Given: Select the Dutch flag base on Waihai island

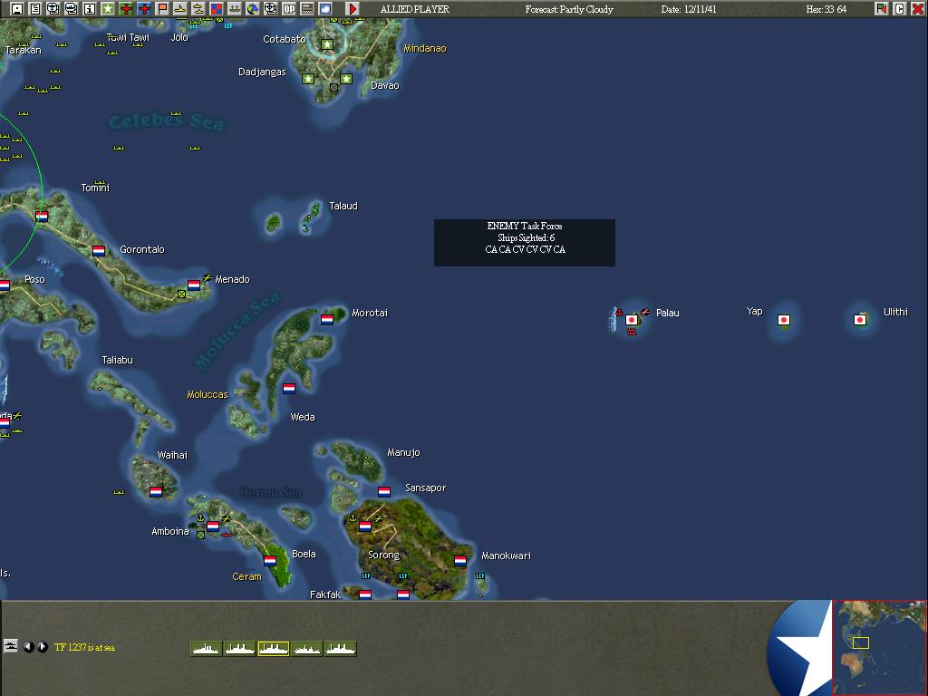Looking at the screenshot, I should 156,491.
